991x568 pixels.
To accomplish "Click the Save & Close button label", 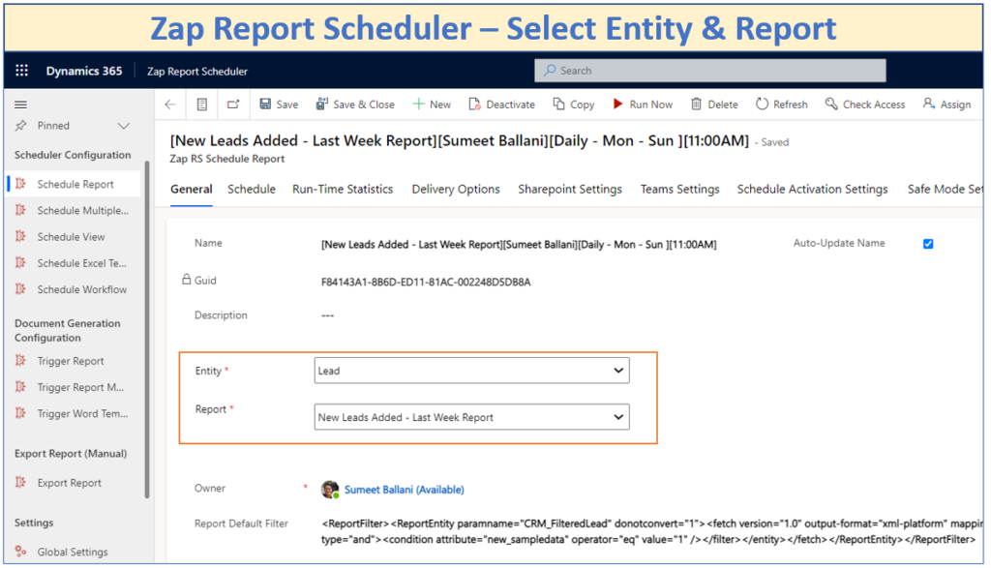I will [x=364, y=105].
